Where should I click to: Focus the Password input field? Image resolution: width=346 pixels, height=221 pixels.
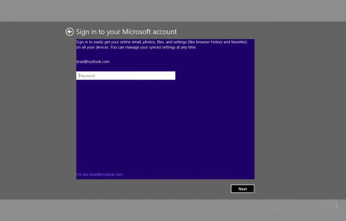(x=126, y=76)
